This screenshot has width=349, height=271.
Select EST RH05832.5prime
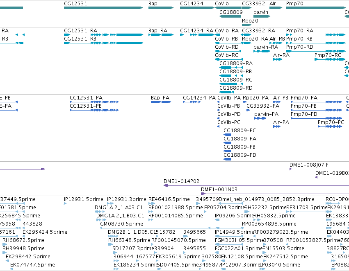(x=274, y=216)
